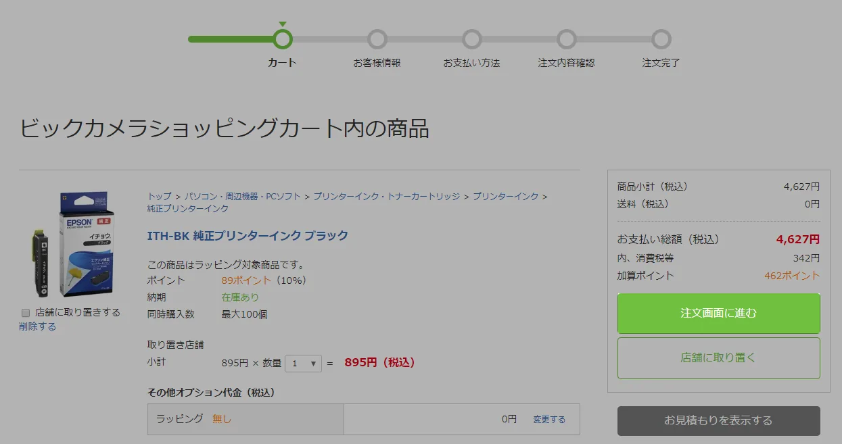Click the お支払い方法 step circle
This screenshot has width=842, height=444.
[x=472, y=39]
